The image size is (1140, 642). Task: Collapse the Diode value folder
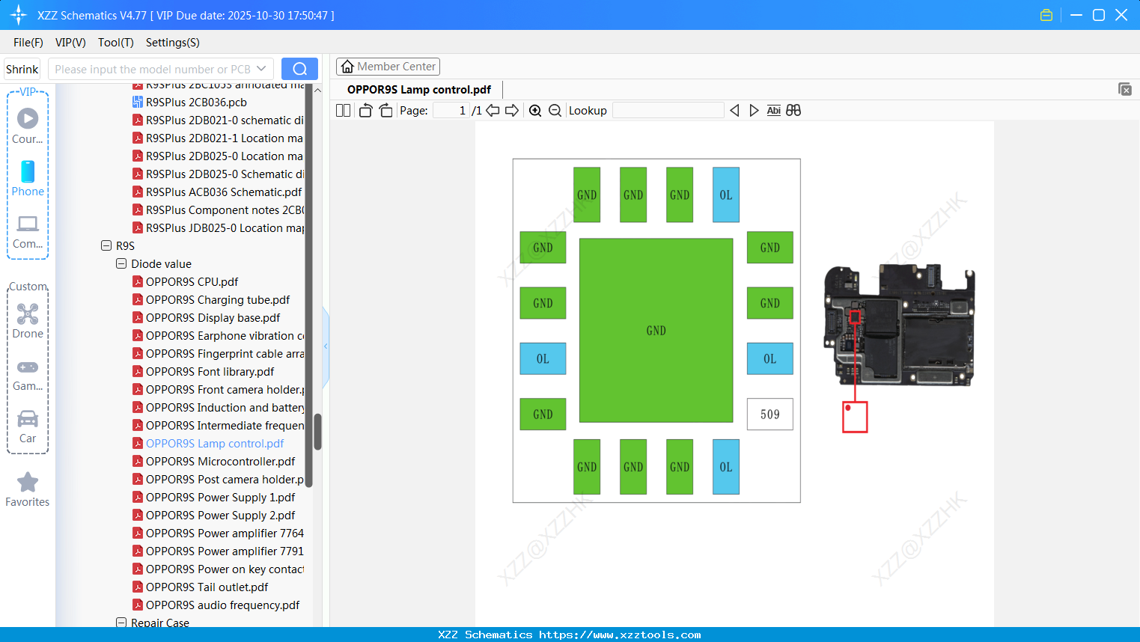[121, 263]
